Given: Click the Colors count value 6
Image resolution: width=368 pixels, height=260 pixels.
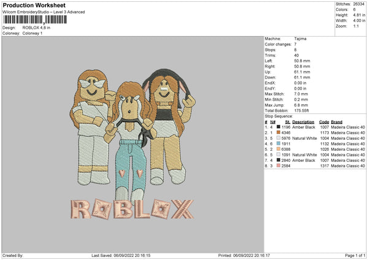Looking at the screenshot, I should [x=354, y=10].
